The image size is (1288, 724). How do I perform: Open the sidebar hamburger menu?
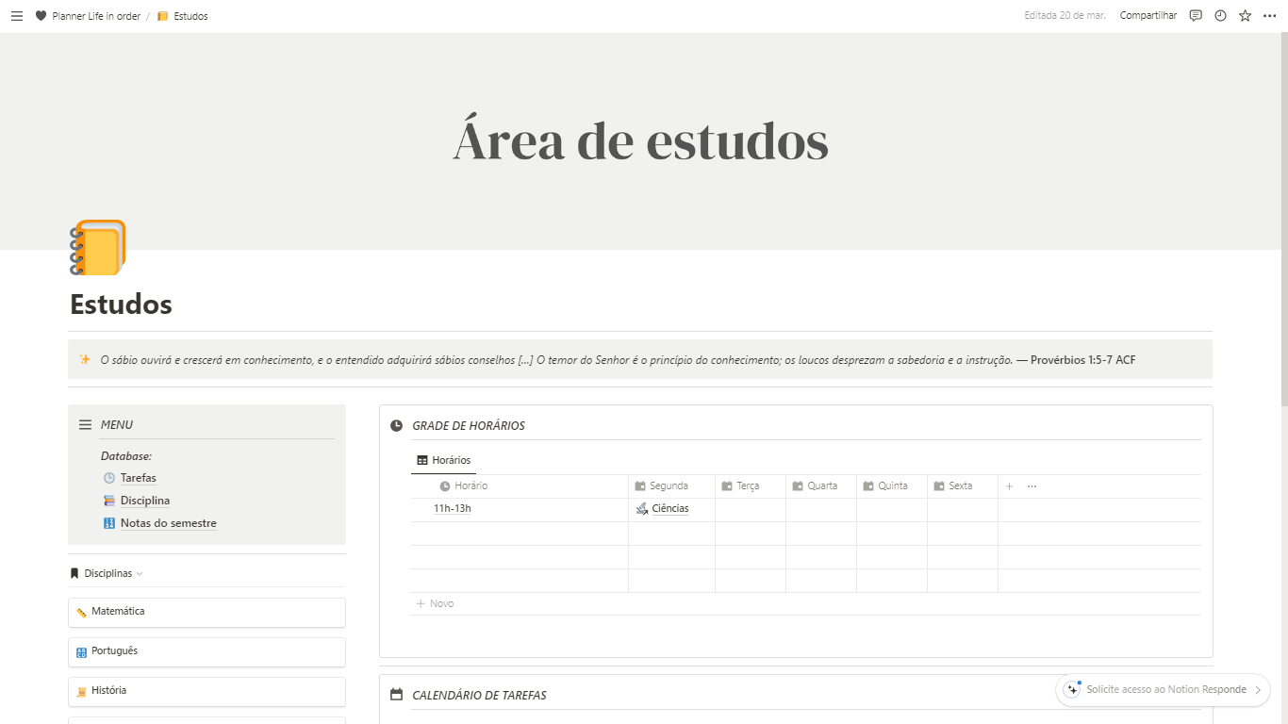[16, 16]
